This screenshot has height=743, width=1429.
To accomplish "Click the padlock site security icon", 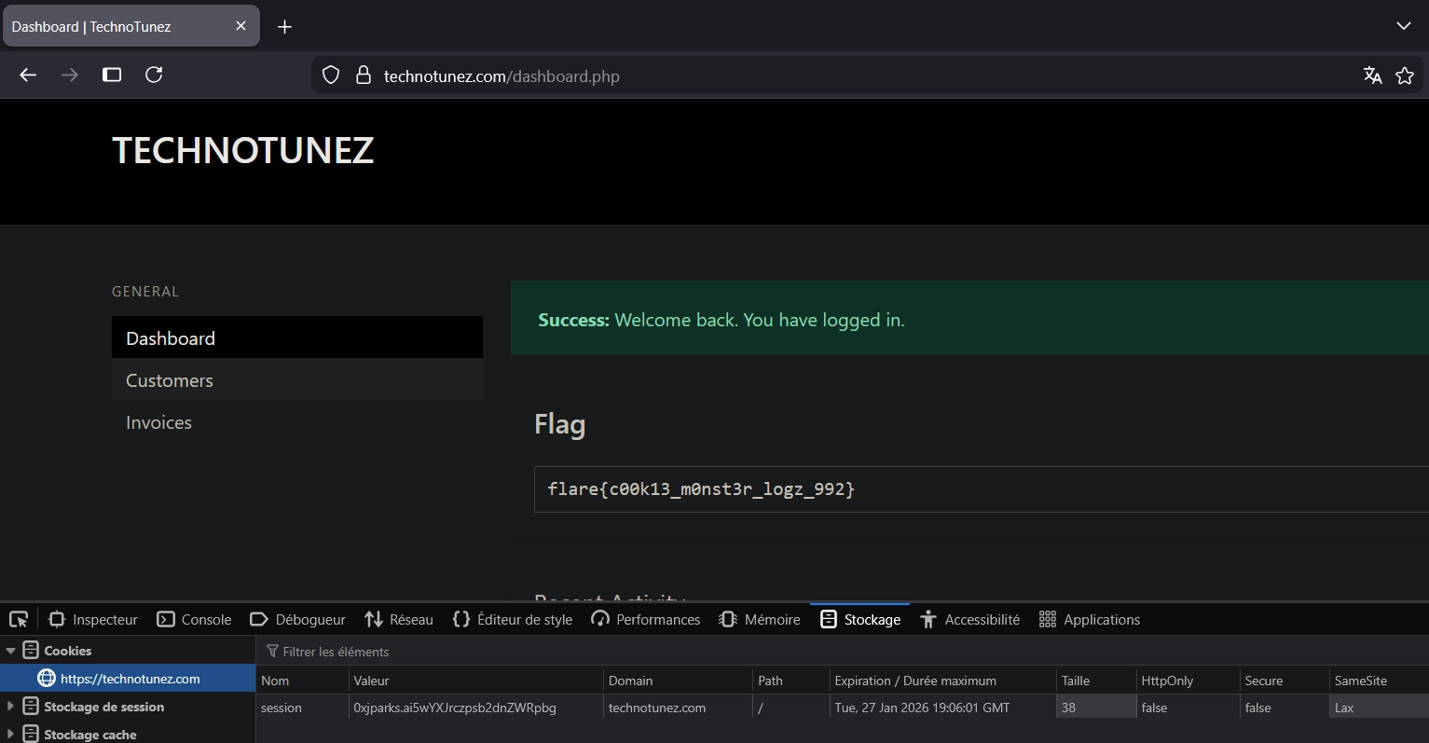I will (364, 76).
